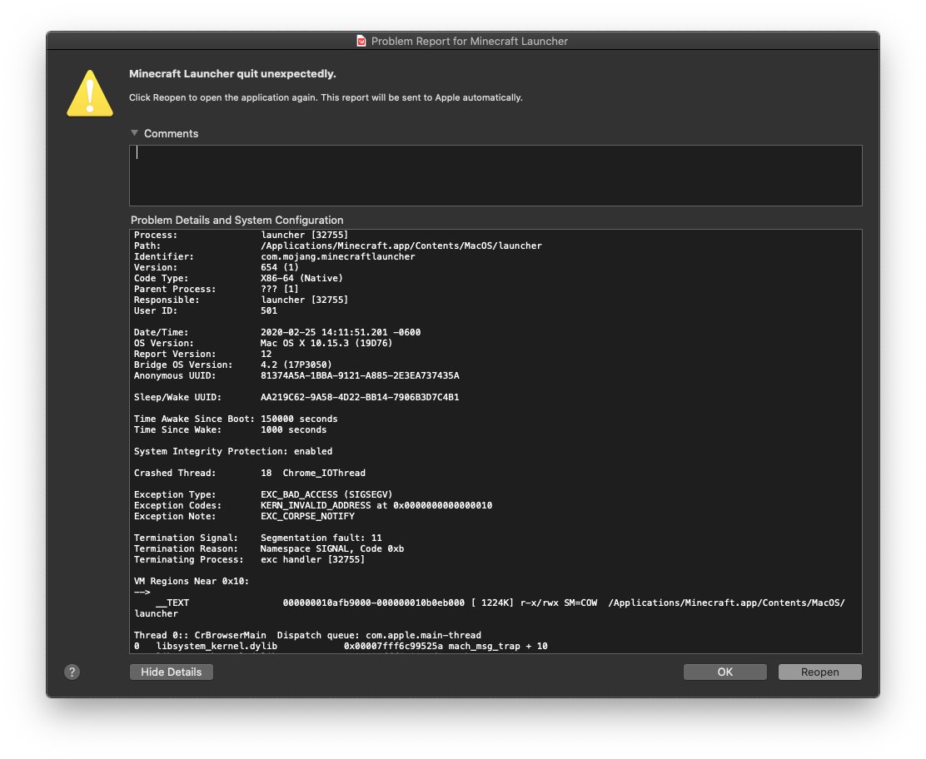Click the Date/Time 2020-02-25 line
The image size is (926, 759).
(277, 332)
